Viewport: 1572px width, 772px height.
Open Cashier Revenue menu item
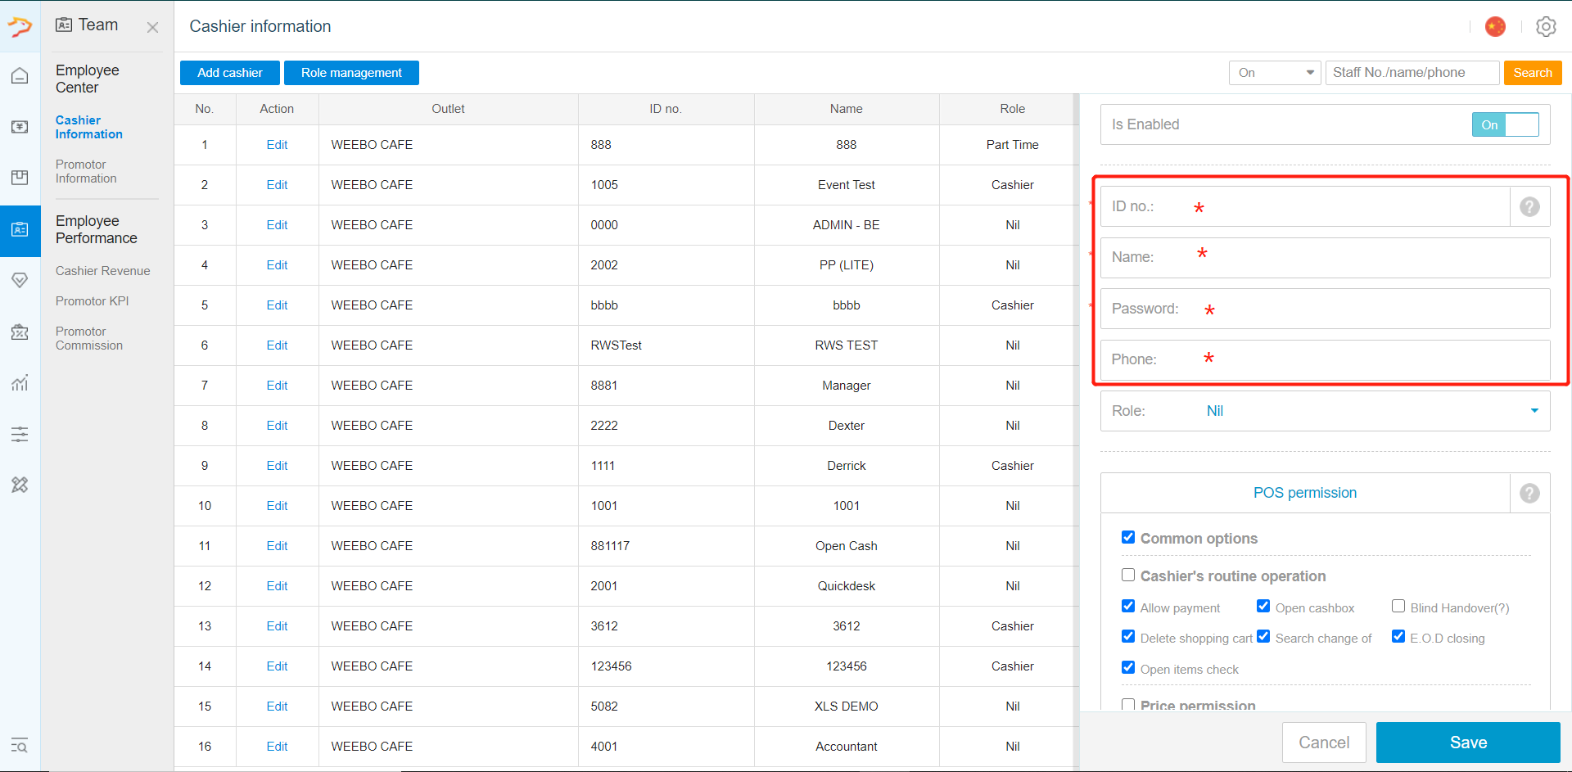tap(103, 271)
